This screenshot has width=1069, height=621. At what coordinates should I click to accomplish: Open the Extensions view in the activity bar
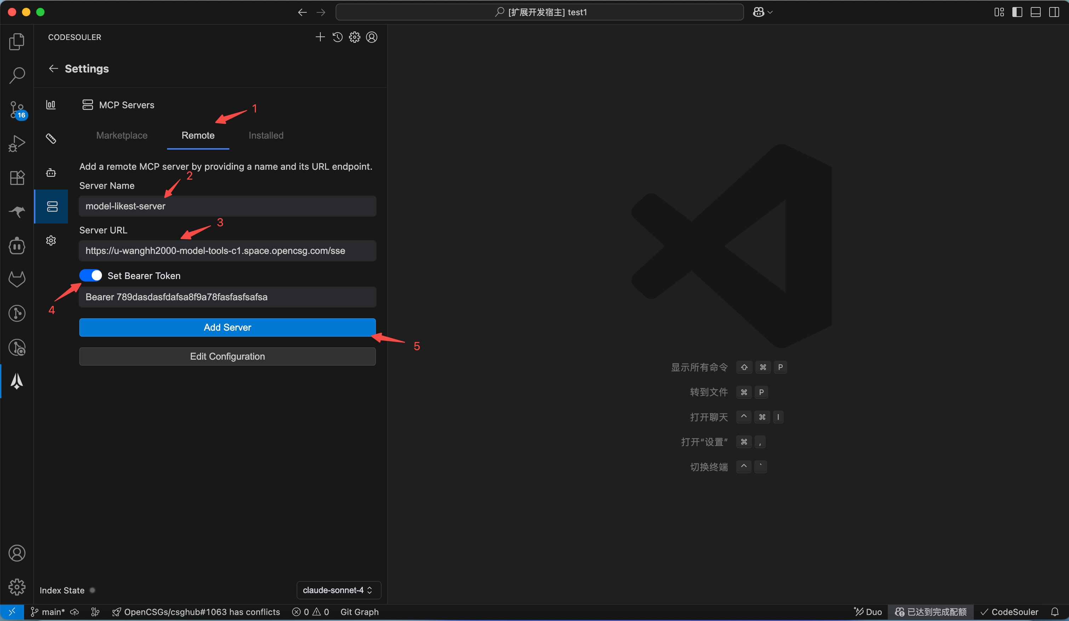click(x=17, y=178)
